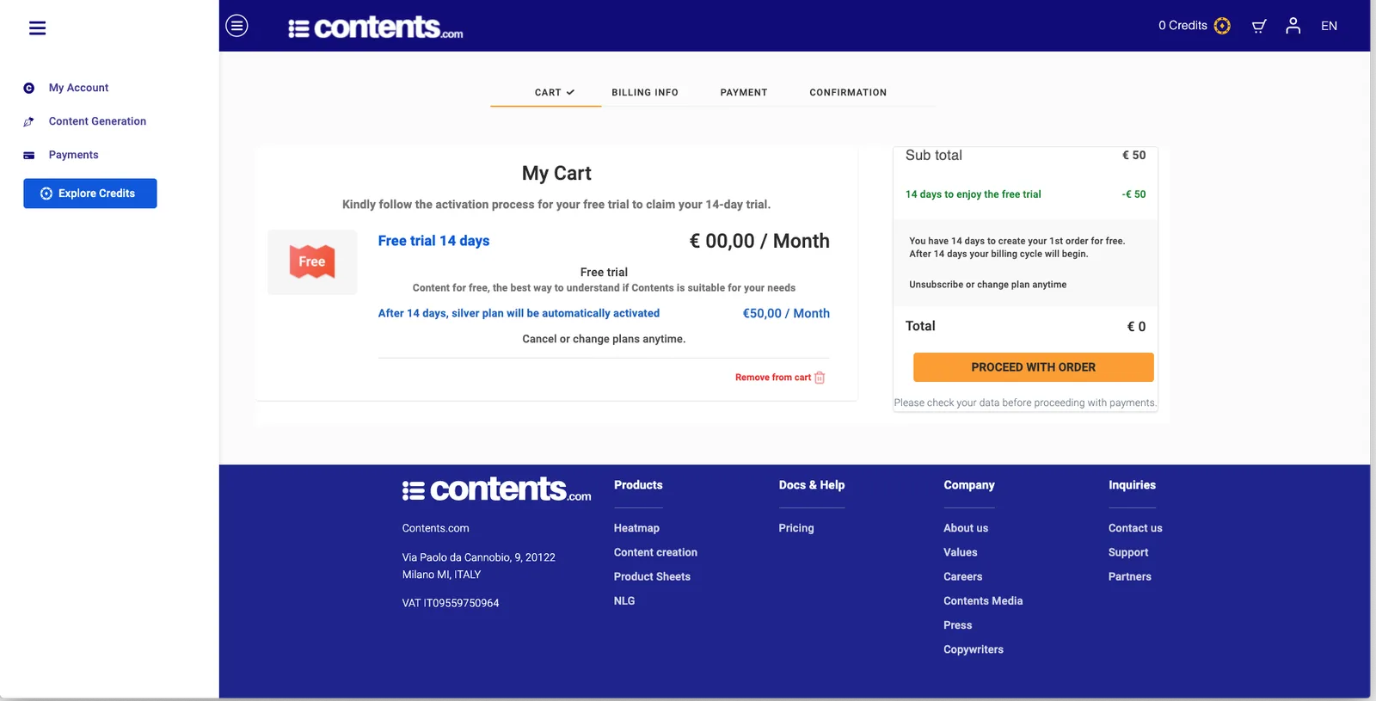Select the Confirmation step tab
Screen dimensions: 1376x701
click(x=848, y=93)
